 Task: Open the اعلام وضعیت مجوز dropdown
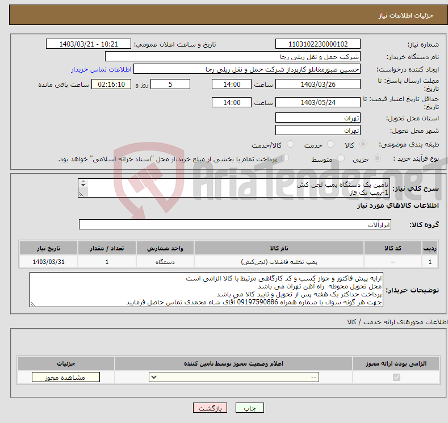pyautogui.click(x=234, y=378)
